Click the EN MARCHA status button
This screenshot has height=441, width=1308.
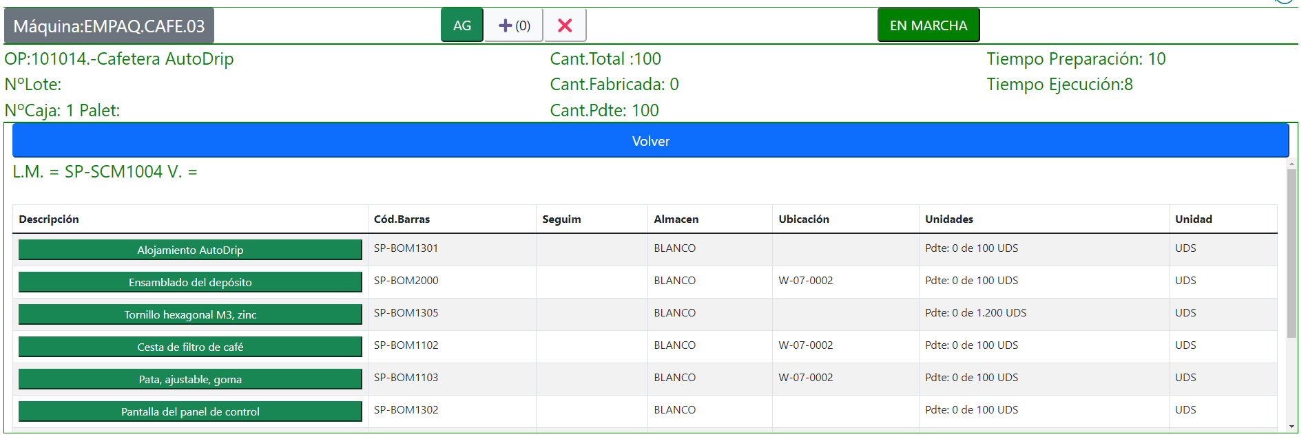928,25
